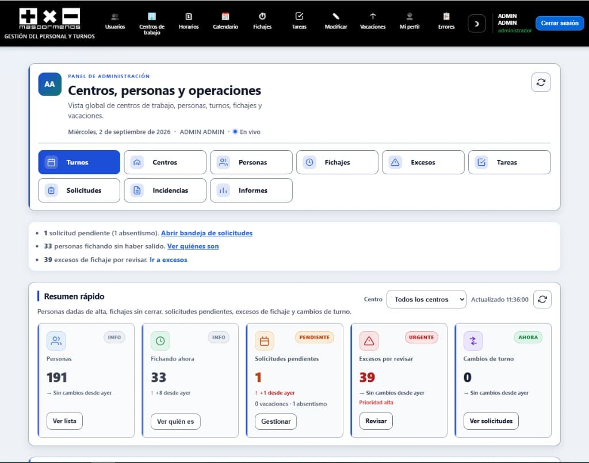This screenshot has width=589, height=463.
Task: Switch to the Centros tab
Action: coord(165,162)
